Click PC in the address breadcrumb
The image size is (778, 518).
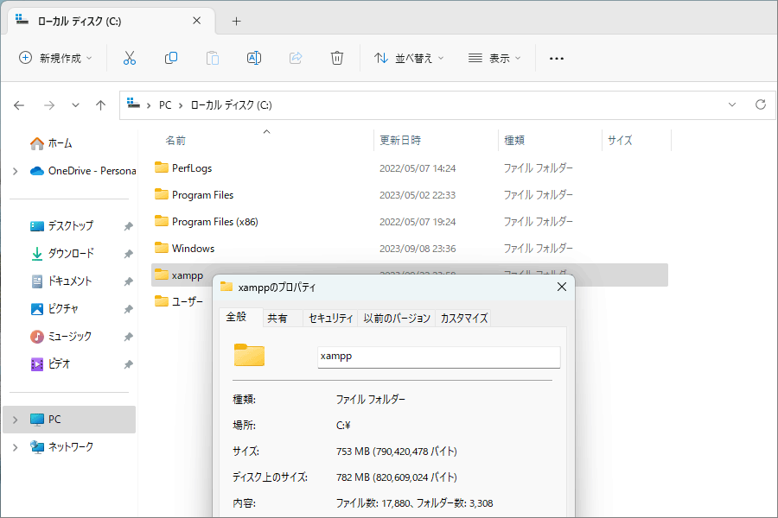(x=165, y=105)
